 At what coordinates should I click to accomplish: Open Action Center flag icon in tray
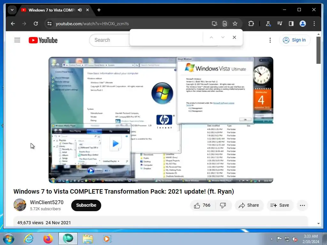(279, 239)
